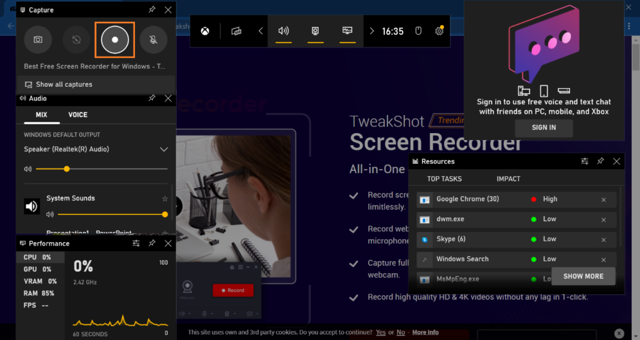Select the CPU performance metric
The height and width of the screenshot is (340, 640).
40,257
